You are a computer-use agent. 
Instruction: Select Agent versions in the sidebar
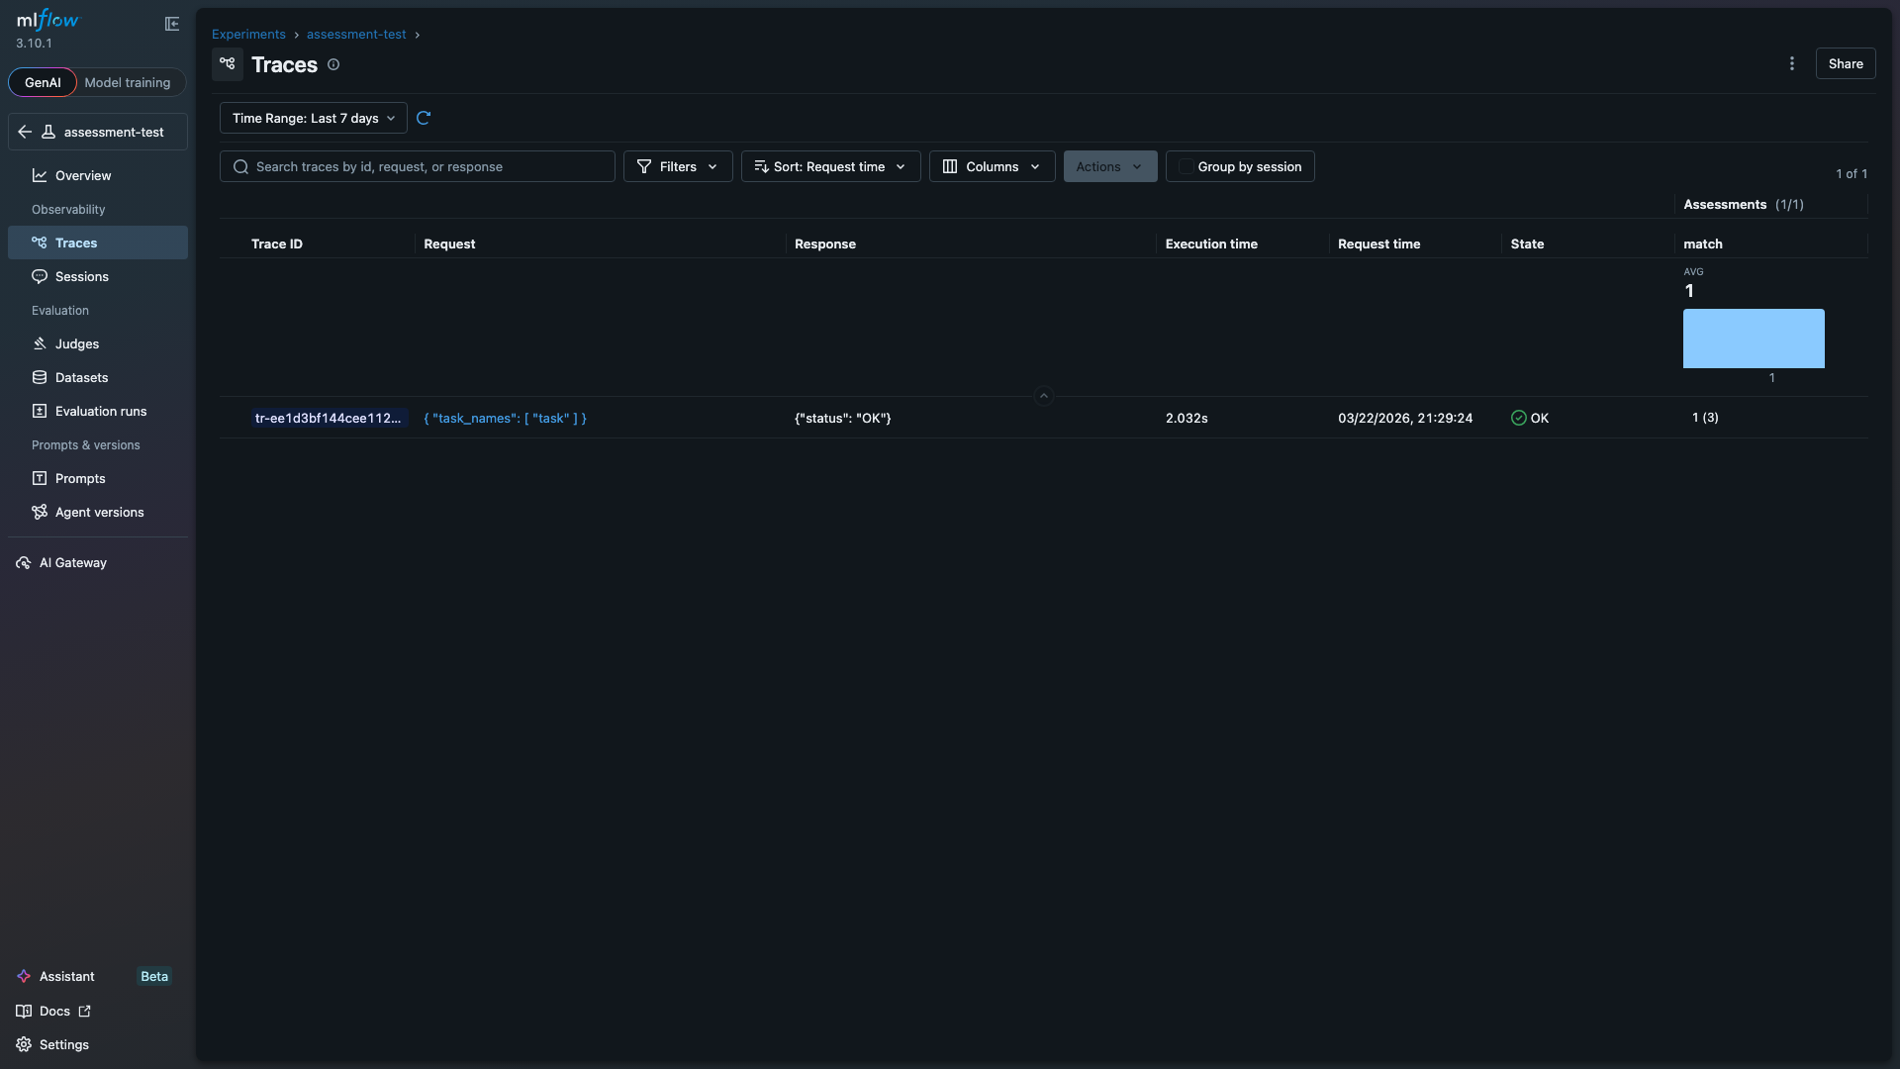(98, 512)
